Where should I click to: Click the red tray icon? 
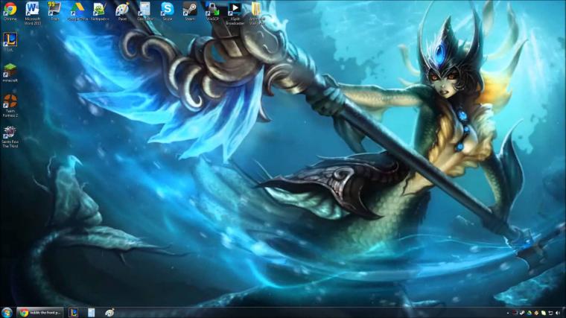pyautogui.click(x=515, y=313)
